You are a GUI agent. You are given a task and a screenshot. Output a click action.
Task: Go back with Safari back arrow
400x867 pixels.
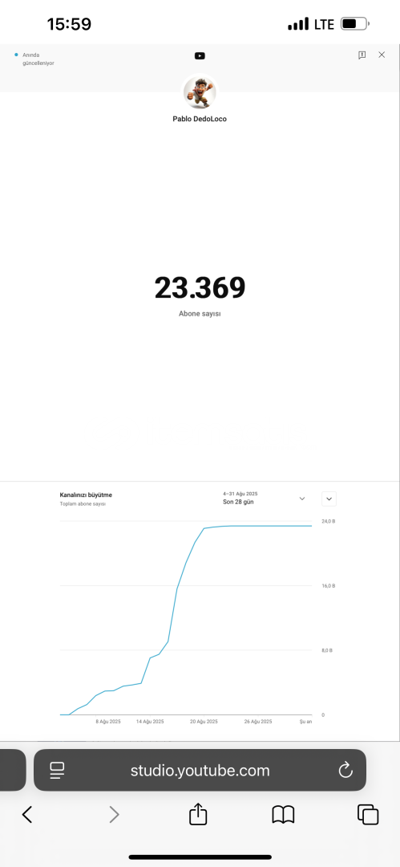pyautogui.click(x=27, y=815)
